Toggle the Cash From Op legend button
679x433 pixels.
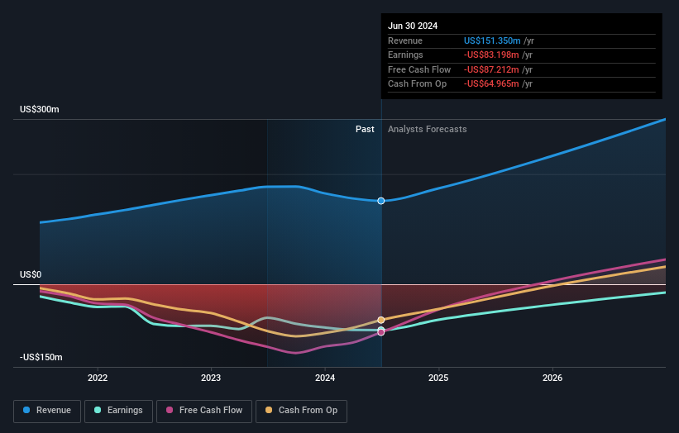pyautogui.click(x=301, y=411)
